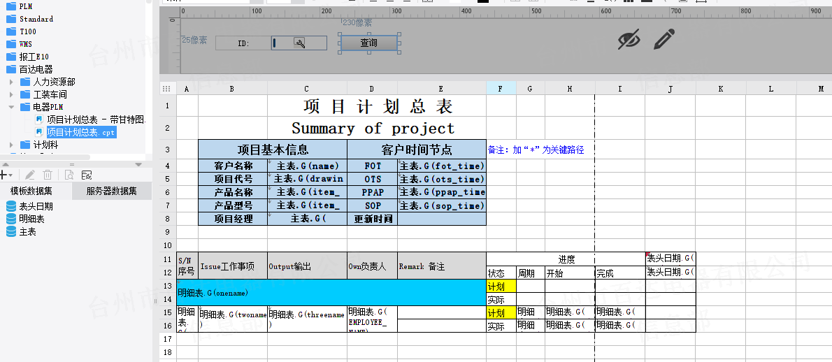Select the blue 备注 note cell

(536, 150)
